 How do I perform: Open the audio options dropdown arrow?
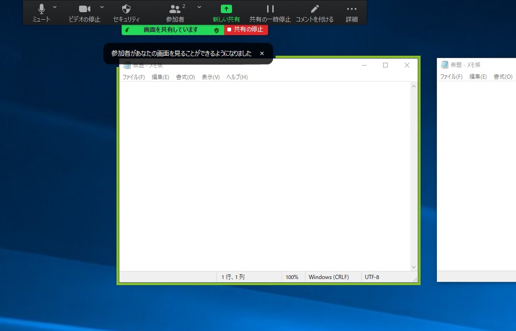click(x=54, y=7)
